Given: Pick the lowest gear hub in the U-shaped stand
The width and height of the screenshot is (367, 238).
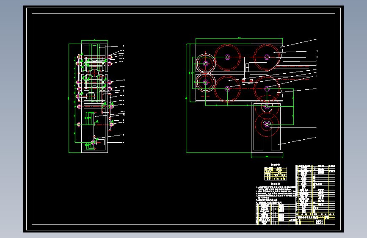Looking at the screenshot, I should [267, 125].
